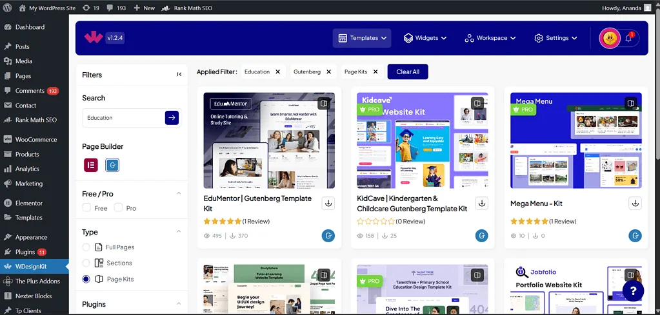Screen dimensions: 660x315
Task: Click the search arrow submit button
Action: click(x=172, y=117)
